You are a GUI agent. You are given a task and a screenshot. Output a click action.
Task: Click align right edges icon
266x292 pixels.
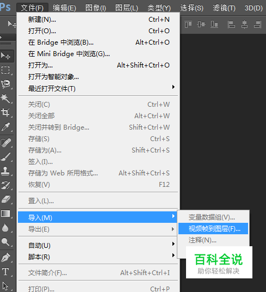click(257, 25)
